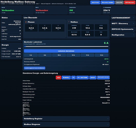Restart the device with ESP Neustart
136x128 pixels.
[x=130, y=2]
